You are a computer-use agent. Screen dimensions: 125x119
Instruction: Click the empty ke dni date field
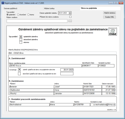tap(67, 74)
